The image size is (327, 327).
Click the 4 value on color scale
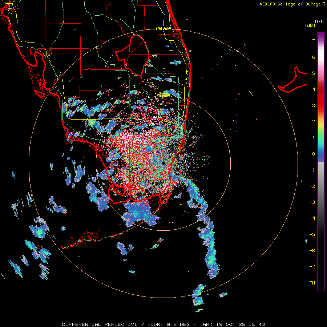pyautogui.click(x=314, y=89)
